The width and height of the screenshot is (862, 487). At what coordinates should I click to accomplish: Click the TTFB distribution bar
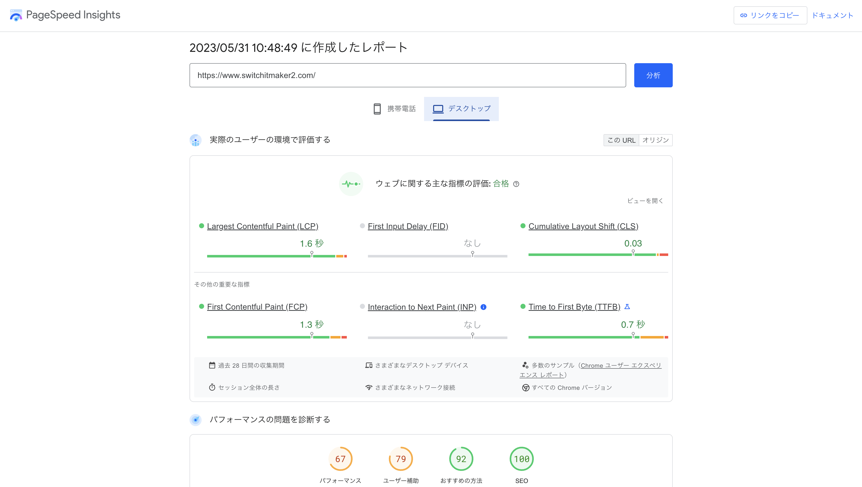coord(598,337)
